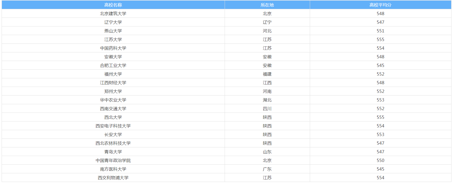
Task: Select the 西北大学 cell
Action: [113, 117]
